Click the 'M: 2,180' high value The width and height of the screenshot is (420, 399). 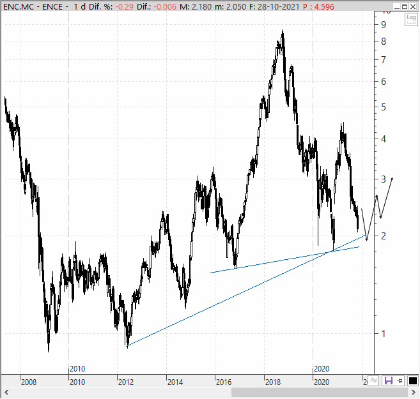pos(196,6)
